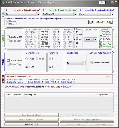This screenshot has height=128, width=119.
Task: Enable the DirectShow Decode checkbox
Action: [91, 22]
